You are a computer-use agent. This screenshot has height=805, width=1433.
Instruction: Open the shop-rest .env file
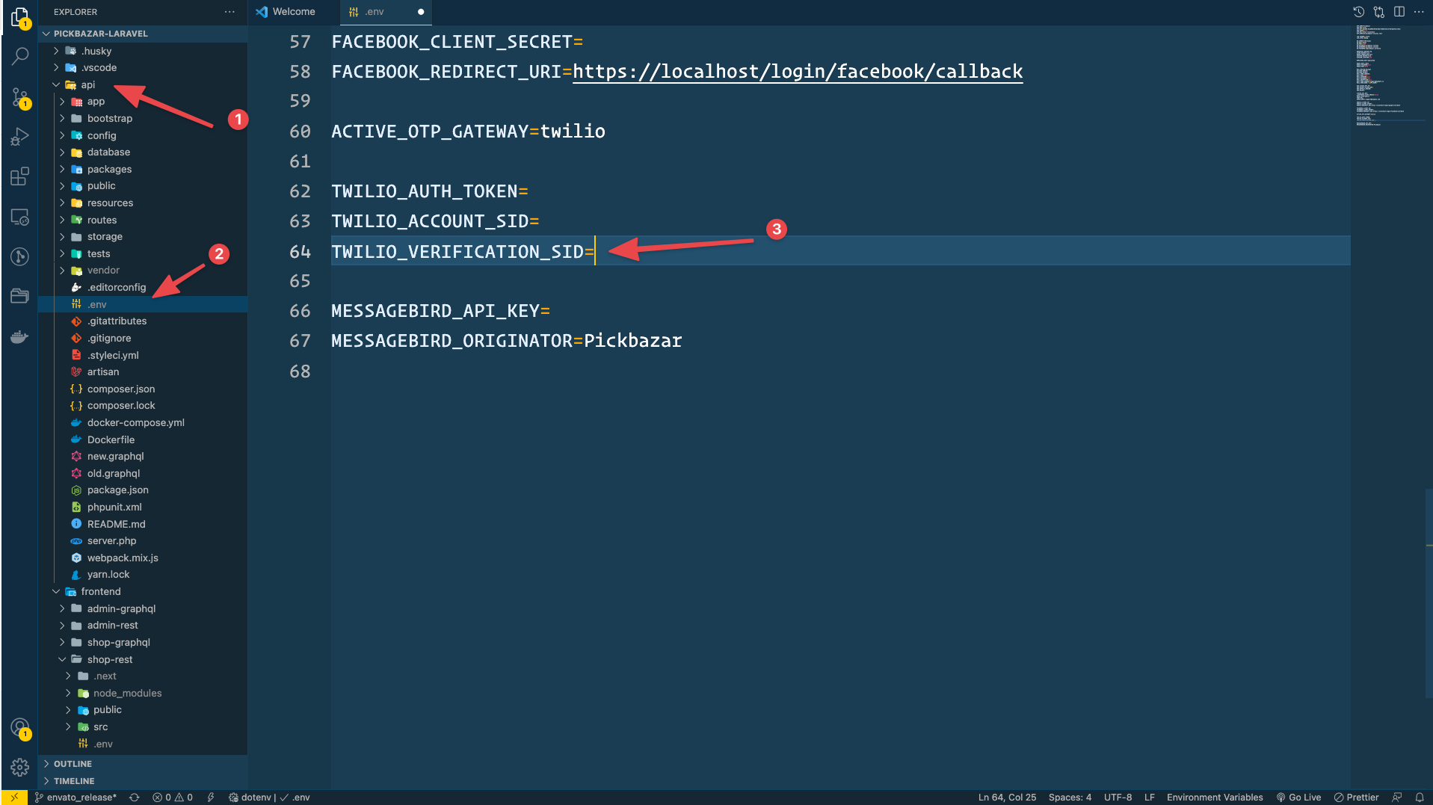click(x=143, y=744)
